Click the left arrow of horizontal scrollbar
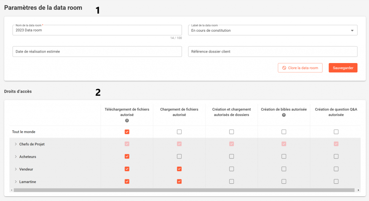369x201 pixels. (x=11, y=190)
